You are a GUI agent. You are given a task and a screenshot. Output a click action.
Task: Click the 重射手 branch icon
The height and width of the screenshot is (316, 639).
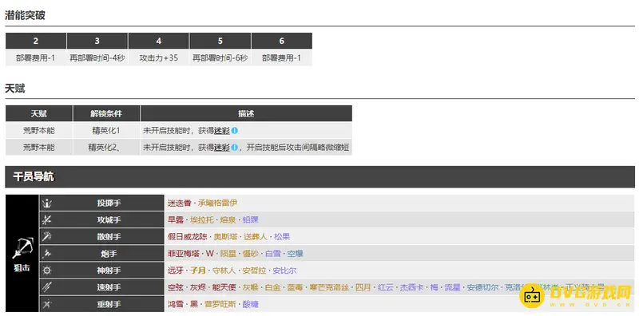click(47, 304)
